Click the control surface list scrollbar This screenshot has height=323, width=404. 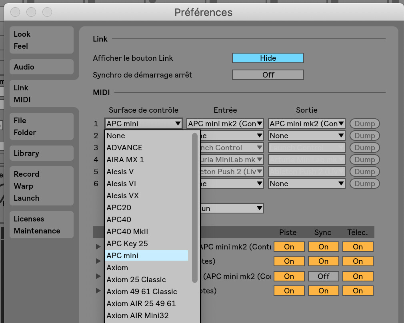point(195,207)
